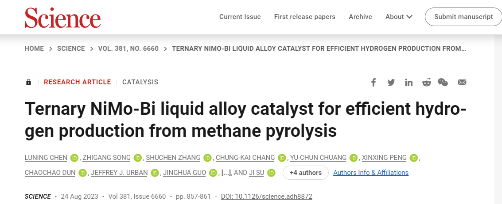The image size is (502, 204).
Task: Share article via WeChat
Action: [x=443, y=83]
